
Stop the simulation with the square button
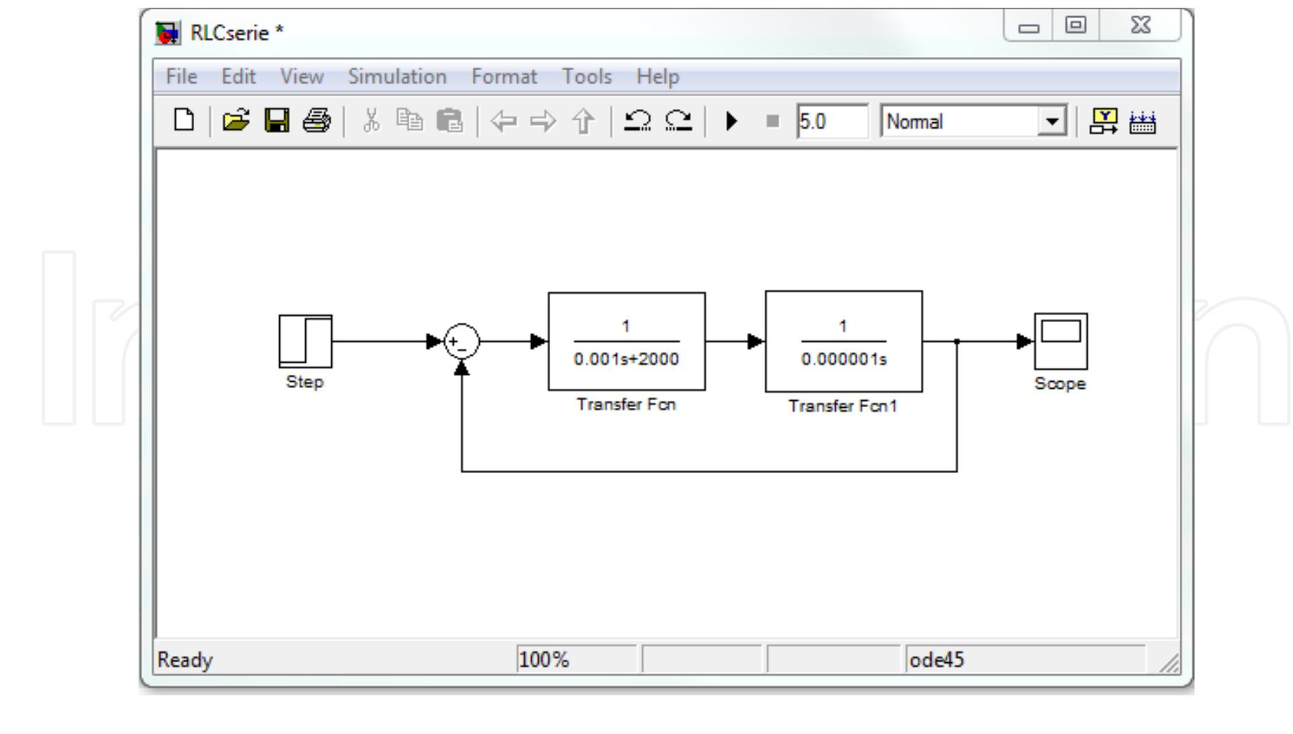(x=772, y=122)
